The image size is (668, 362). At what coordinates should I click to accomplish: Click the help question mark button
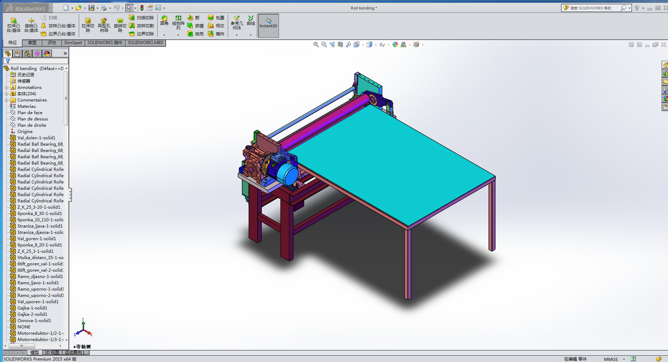click(637, 8)
